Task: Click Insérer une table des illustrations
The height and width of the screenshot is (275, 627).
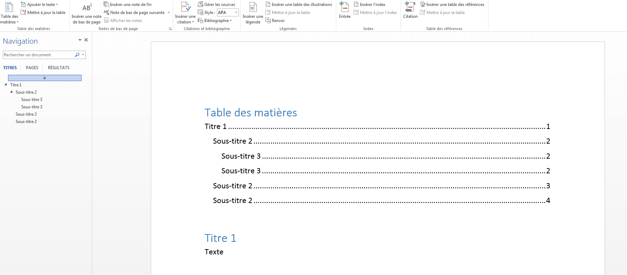Action: click(x=299, y=5)
